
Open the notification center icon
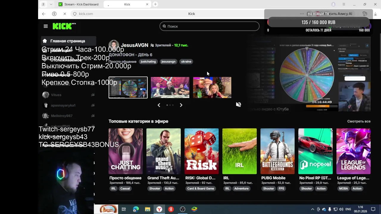373,209
